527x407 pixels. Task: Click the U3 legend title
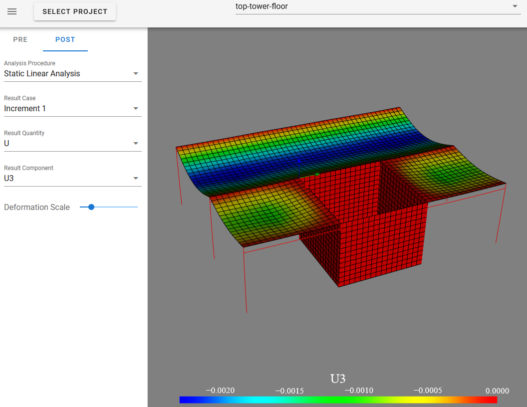[x=338, y=379]
